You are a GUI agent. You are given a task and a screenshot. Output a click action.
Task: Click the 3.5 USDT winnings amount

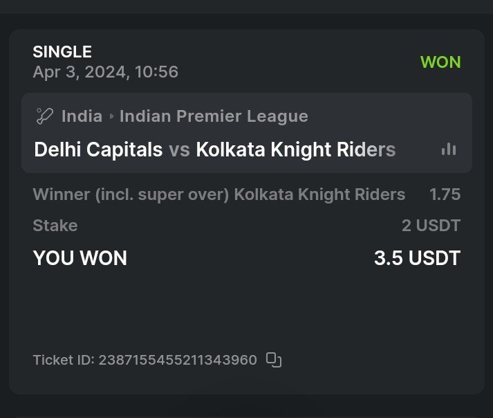tap(417, 258)
